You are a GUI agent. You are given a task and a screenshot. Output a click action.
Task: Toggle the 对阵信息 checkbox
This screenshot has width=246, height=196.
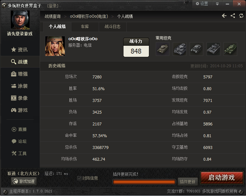click(79, 178)
